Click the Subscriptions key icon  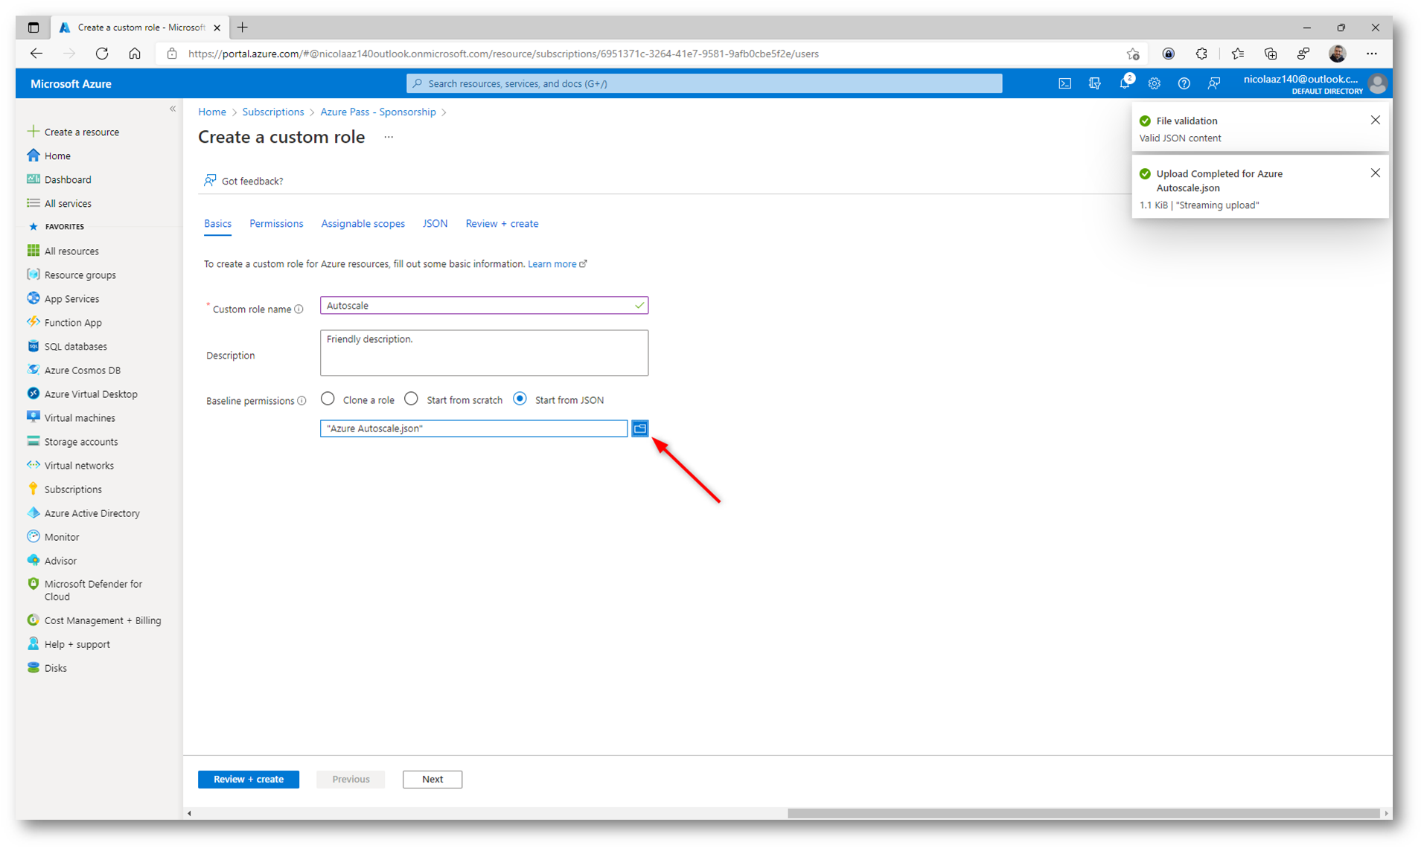click(x=33, y=489)
